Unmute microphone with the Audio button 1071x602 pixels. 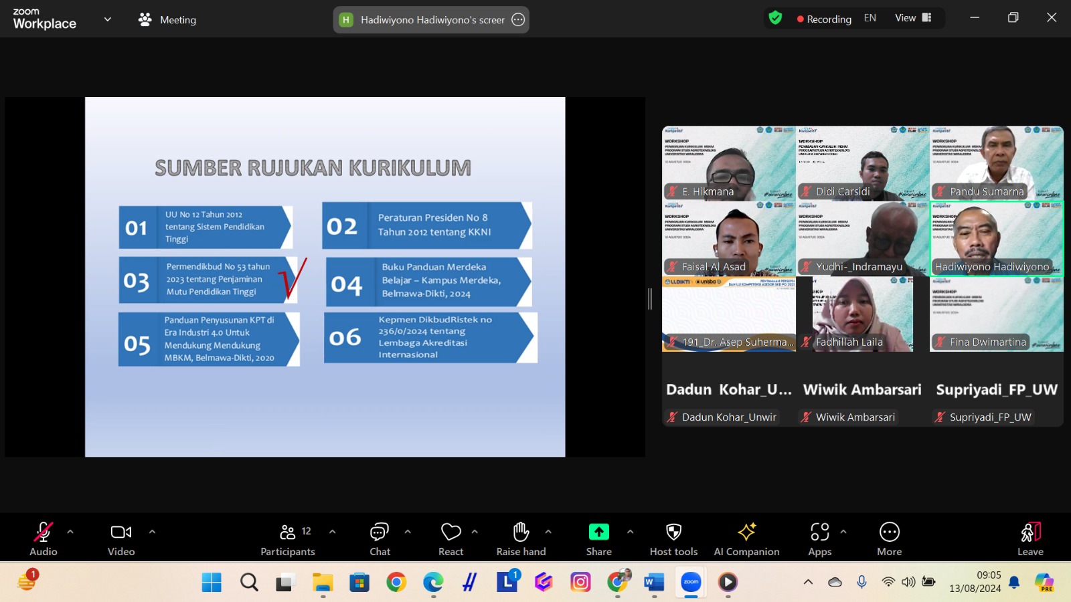44,538
